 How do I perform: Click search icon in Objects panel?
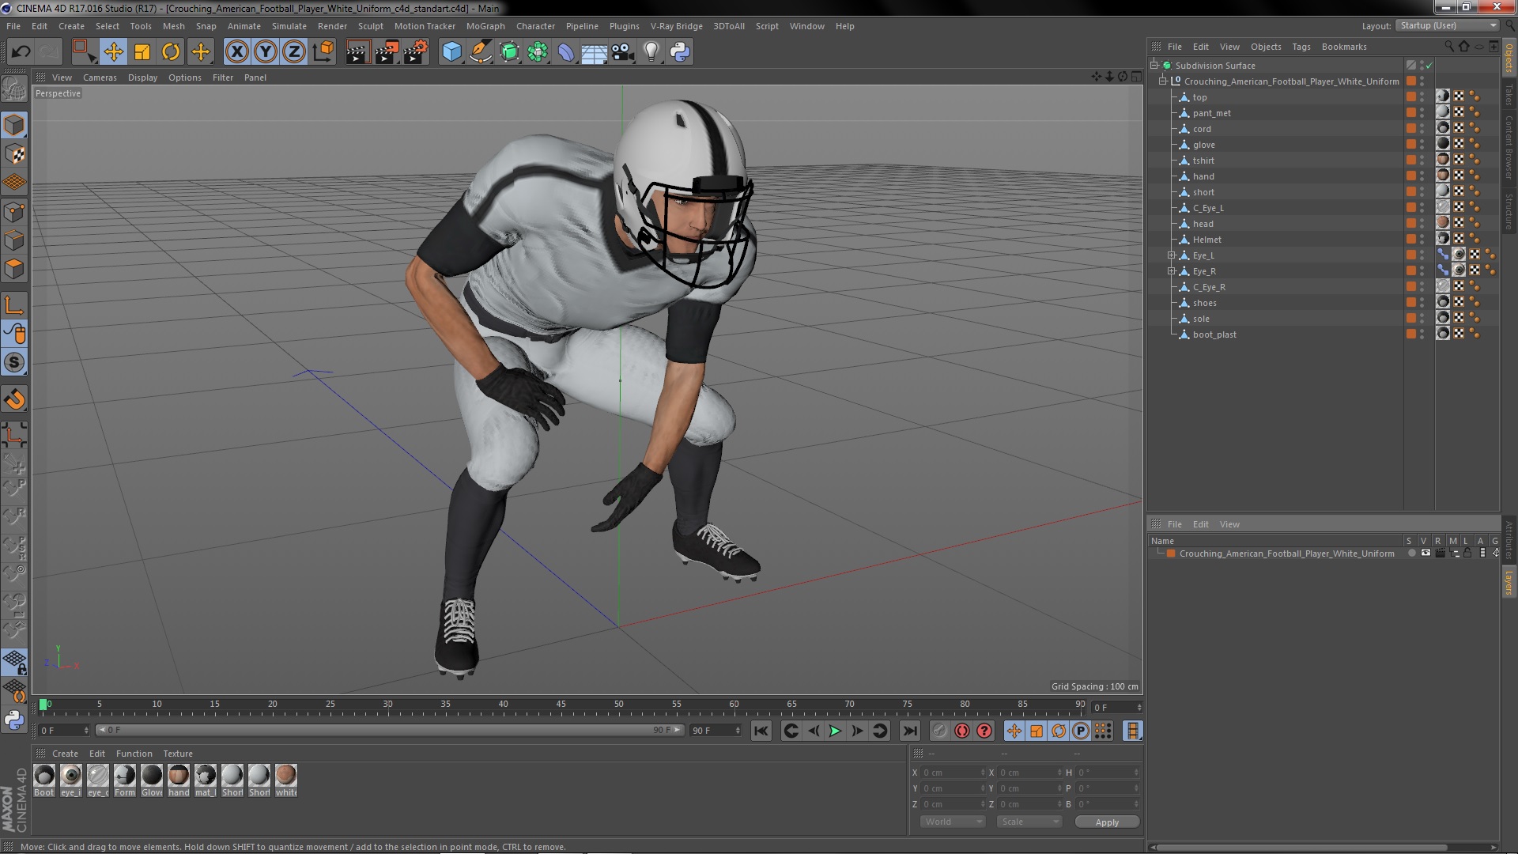pos(1449,47)
